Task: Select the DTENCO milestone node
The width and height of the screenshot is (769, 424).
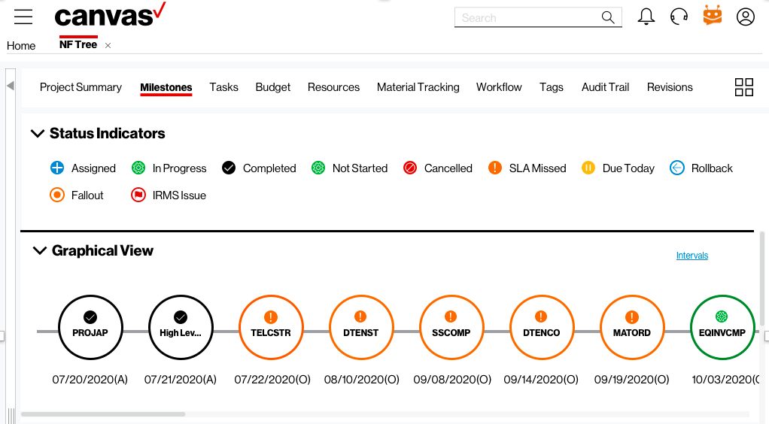Action: (x=542, y=327)
